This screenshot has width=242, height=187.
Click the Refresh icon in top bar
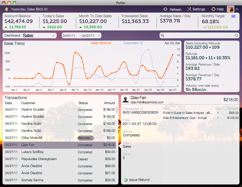click(x=165, y=9)
